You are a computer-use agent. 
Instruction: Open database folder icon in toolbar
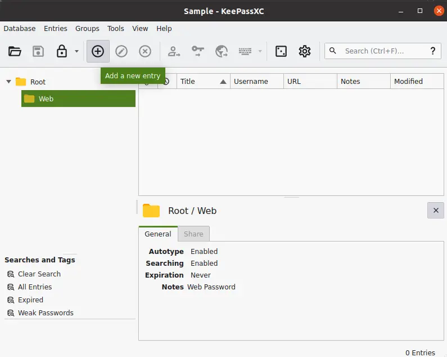(15, 51)
